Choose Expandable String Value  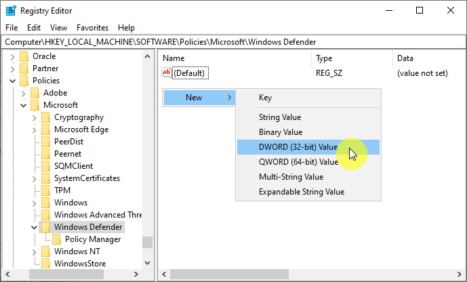click(308, 192)
